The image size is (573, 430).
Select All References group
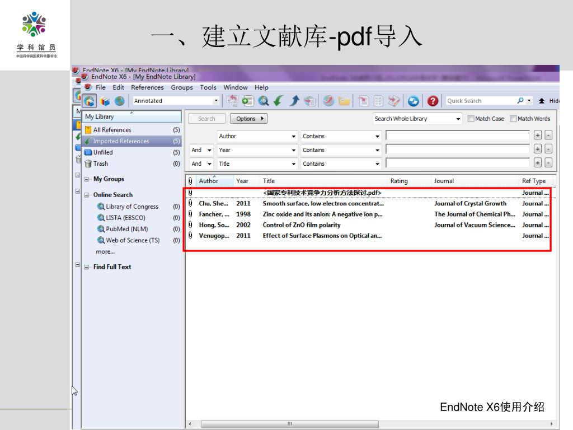point(132,130)
